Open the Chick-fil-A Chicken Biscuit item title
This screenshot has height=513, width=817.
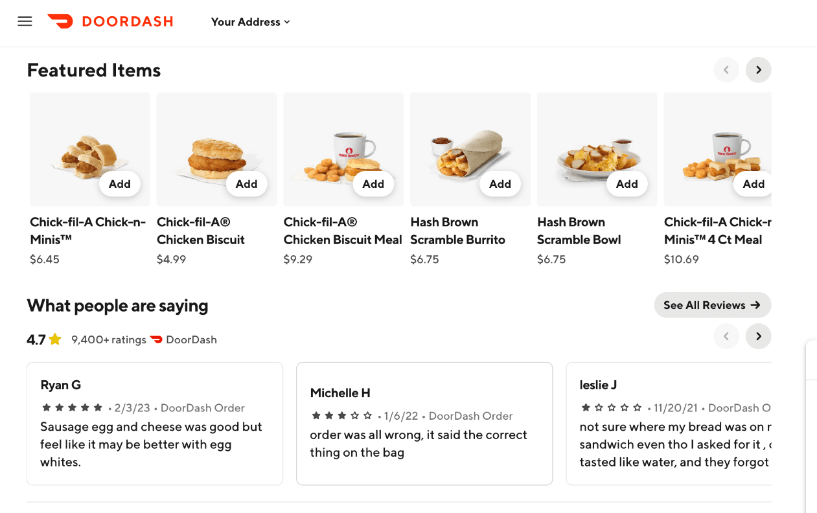201,231
